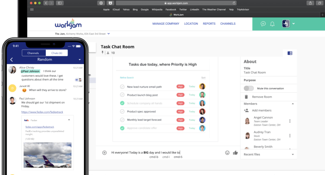Open the fedex.com/fedextrack link in chat
The height and width of the screenshot is (175, 325).
42,112
